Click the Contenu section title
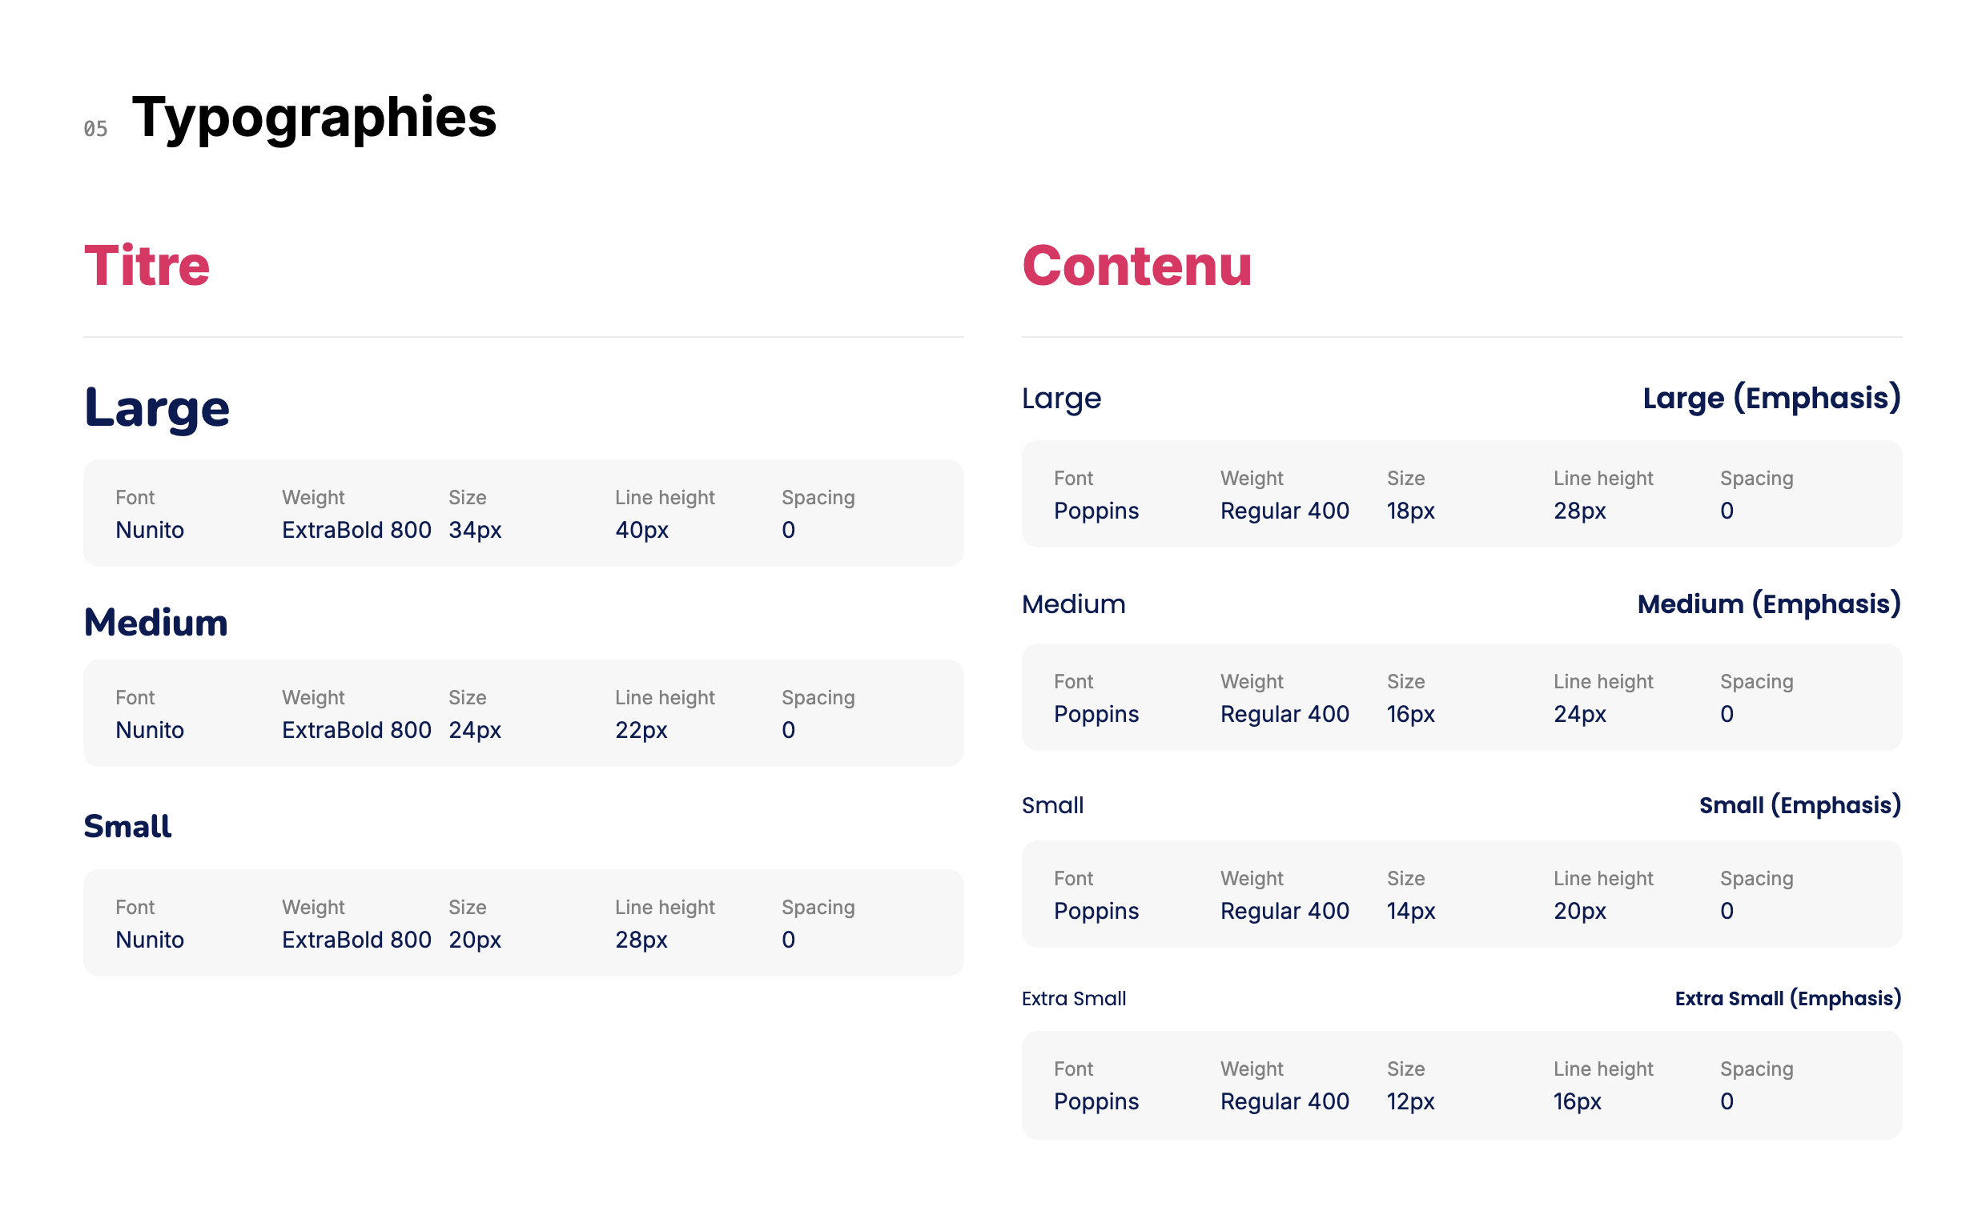 (1136, 265)
